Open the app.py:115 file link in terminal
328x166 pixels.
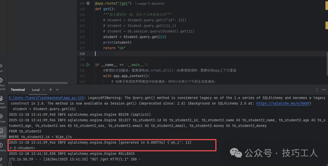[46, 98]
